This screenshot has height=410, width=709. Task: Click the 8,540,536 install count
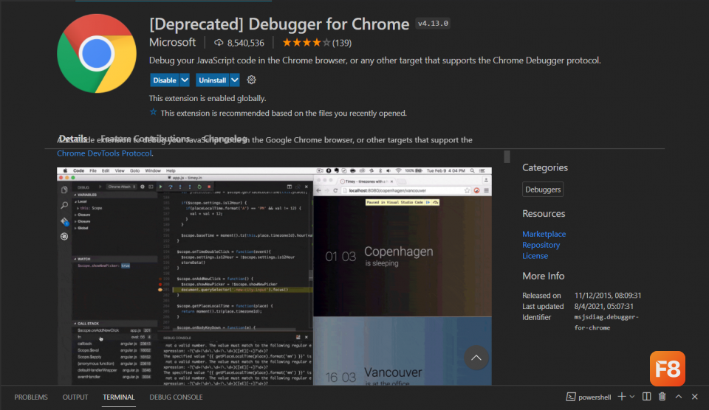tap(245, 43)
